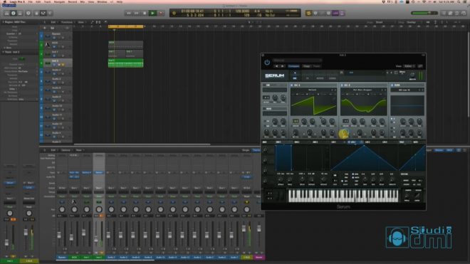Open the Editors scissors icon
The width and height of the screenshot is (470, 264).
[50, 14]
